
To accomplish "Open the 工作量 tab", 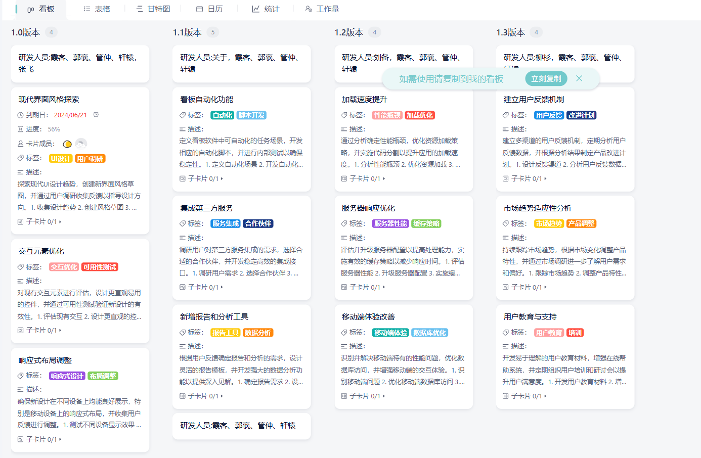I will (322, 9).
